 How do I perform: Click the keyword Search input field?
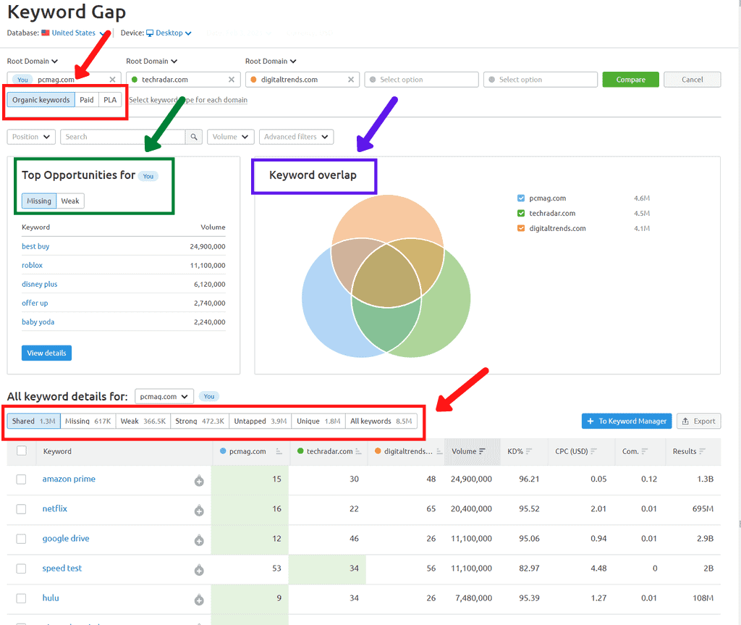point(123,137)
